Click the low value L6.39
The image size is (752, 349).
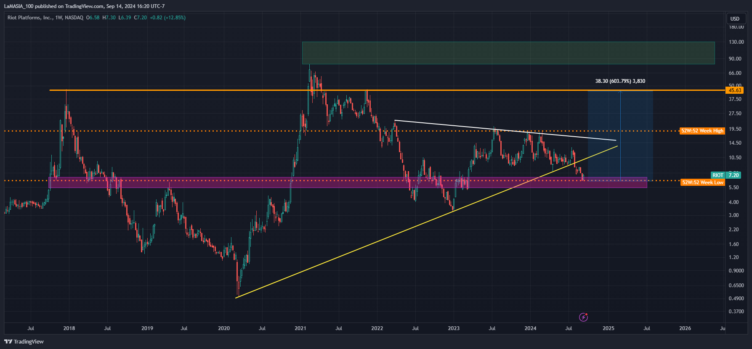tap(125, 18)
